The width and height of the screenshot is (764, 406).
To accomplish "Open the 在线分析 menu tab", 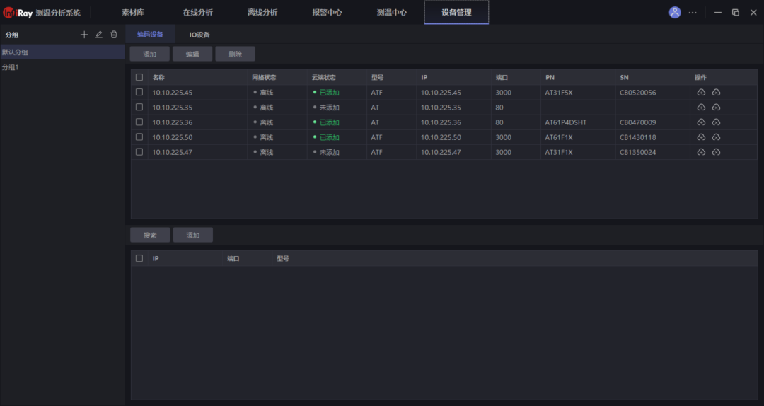I will tap(197, 13).
